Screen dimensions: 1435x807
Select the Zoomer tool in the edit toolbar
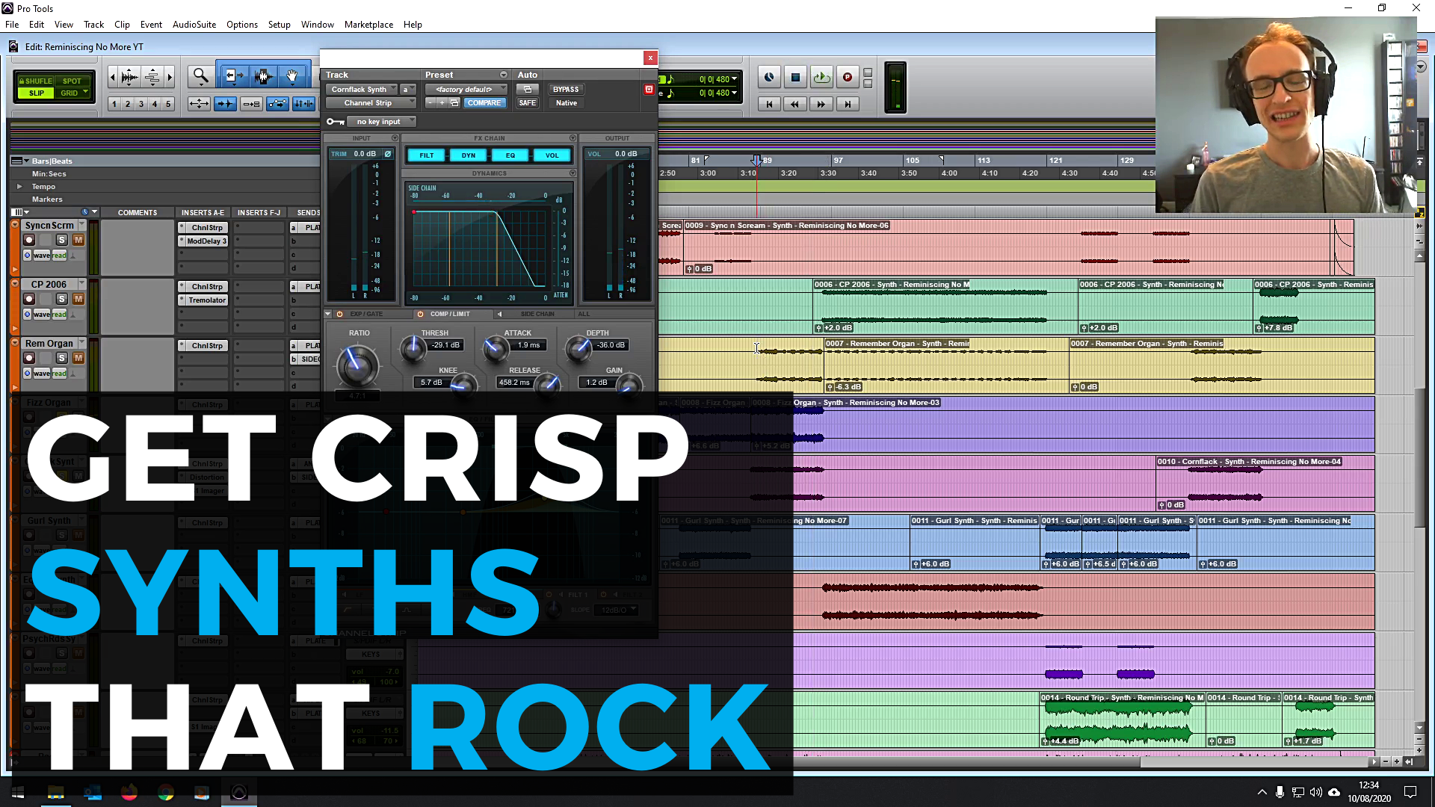coord(200,75)
